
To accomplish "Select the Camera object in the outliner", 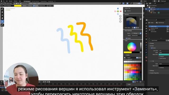I will pos(154,13).
